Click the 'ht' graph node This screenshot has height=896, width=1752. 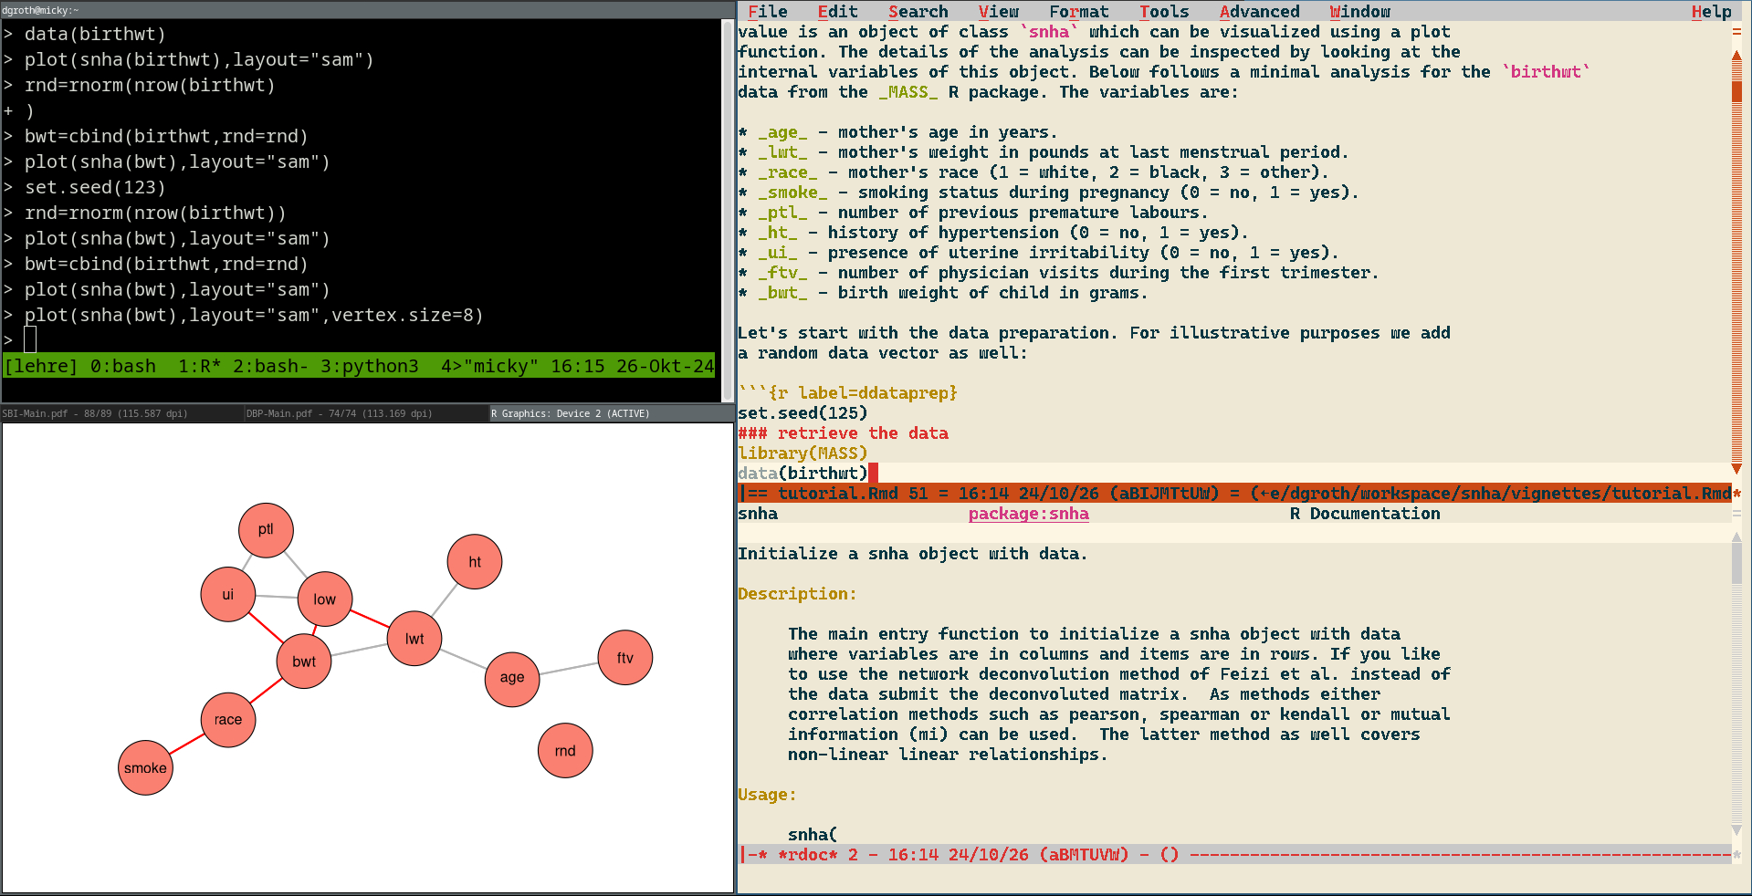[475, 561]
